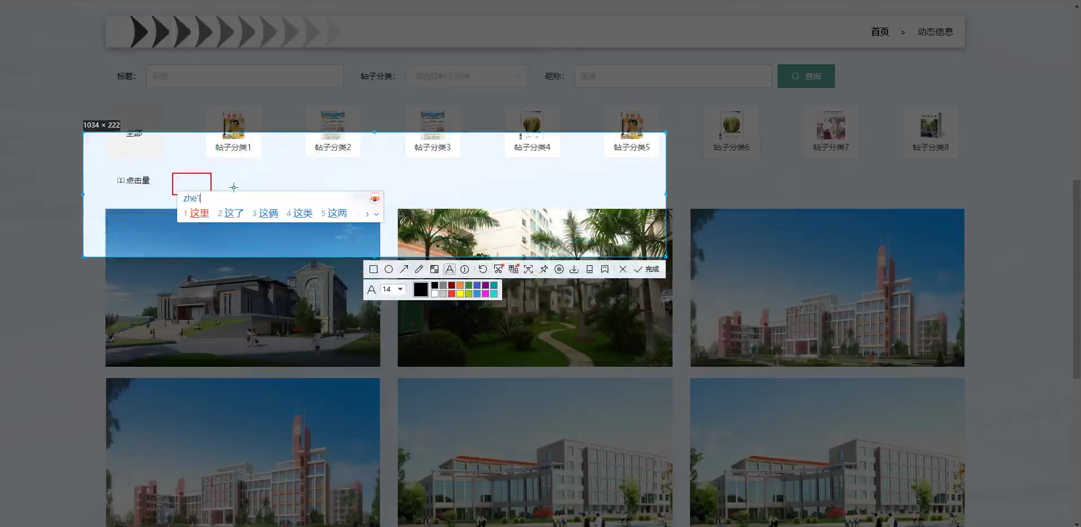The image size is (1081, 527).
Task: Click the translate screenshot icon
Action: [513, 269]
